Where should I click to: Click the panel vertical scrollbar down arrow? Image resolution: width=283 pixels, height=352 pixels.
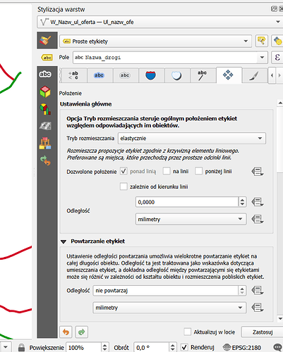(280, 318)
